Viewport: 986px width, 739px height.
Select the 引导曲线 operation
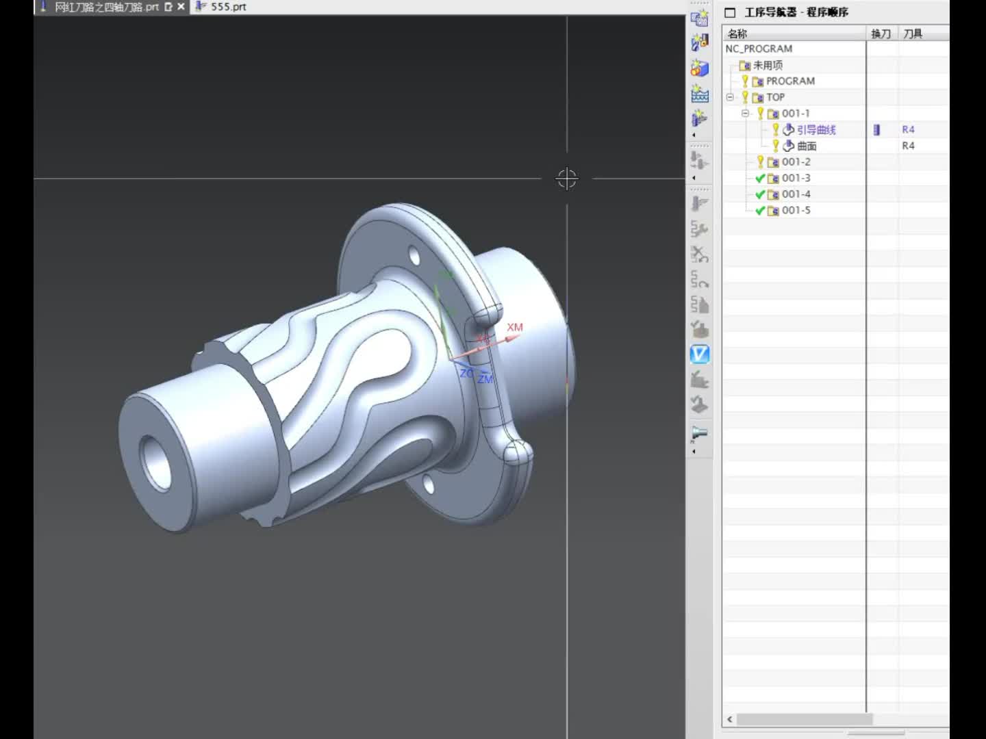click(816, 130)
